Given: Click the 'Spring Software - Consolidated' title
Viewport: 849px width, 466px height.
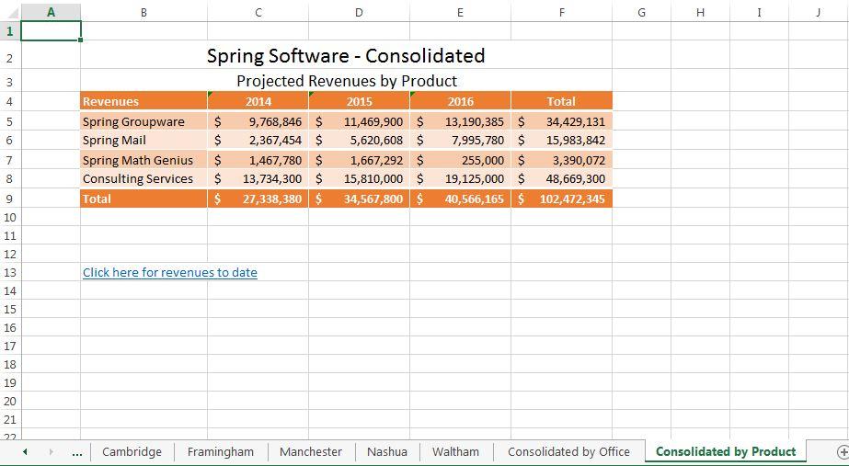Looking at the screenshot, I should click(346, 56).
